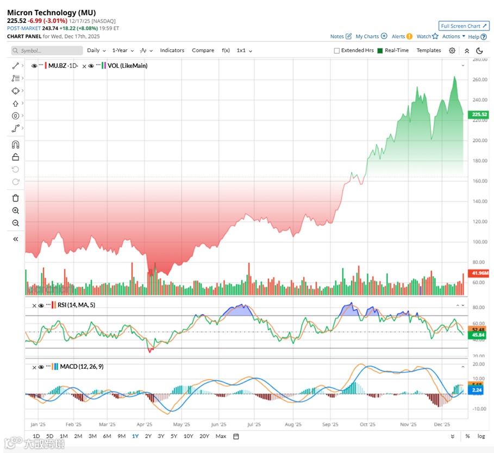Choose the arrow marker tool
This screenshot has width=494, height=453.
(15, 103)
